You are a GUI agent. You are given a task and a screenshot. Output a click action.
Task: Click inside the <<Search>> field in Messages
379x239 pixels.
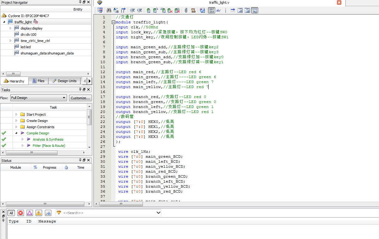pyautogui.click(x=109, y=213)
